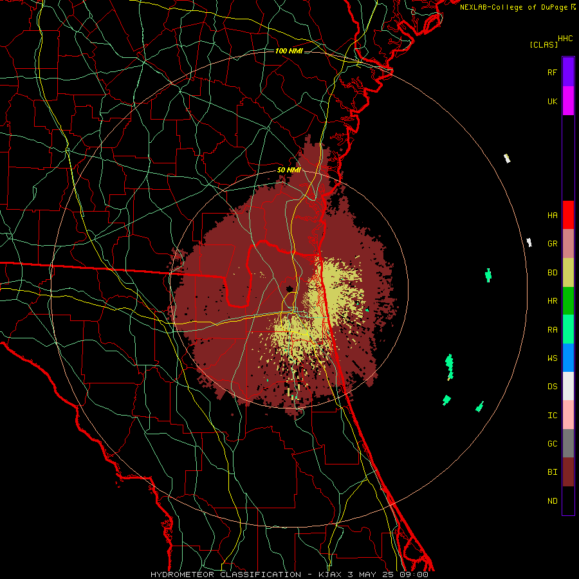
Task: Click the "100 NMI" range ring label
Action: 289,51
